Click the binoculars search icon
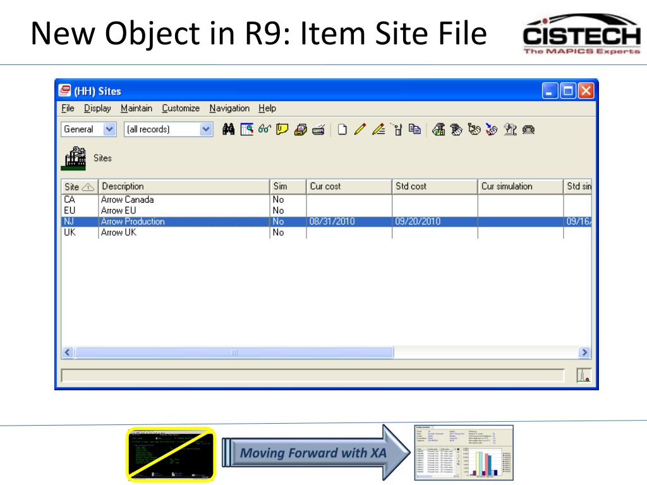The width and height of the screenshot is (647, 485). tap(228, 129)
